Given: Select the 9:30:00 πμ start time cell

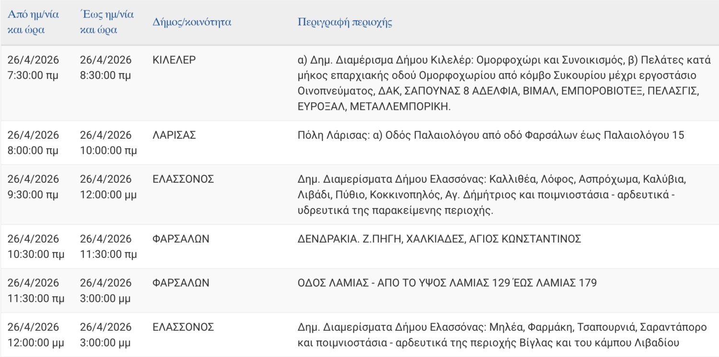Looking at the screenshot, I should [33, 194].
